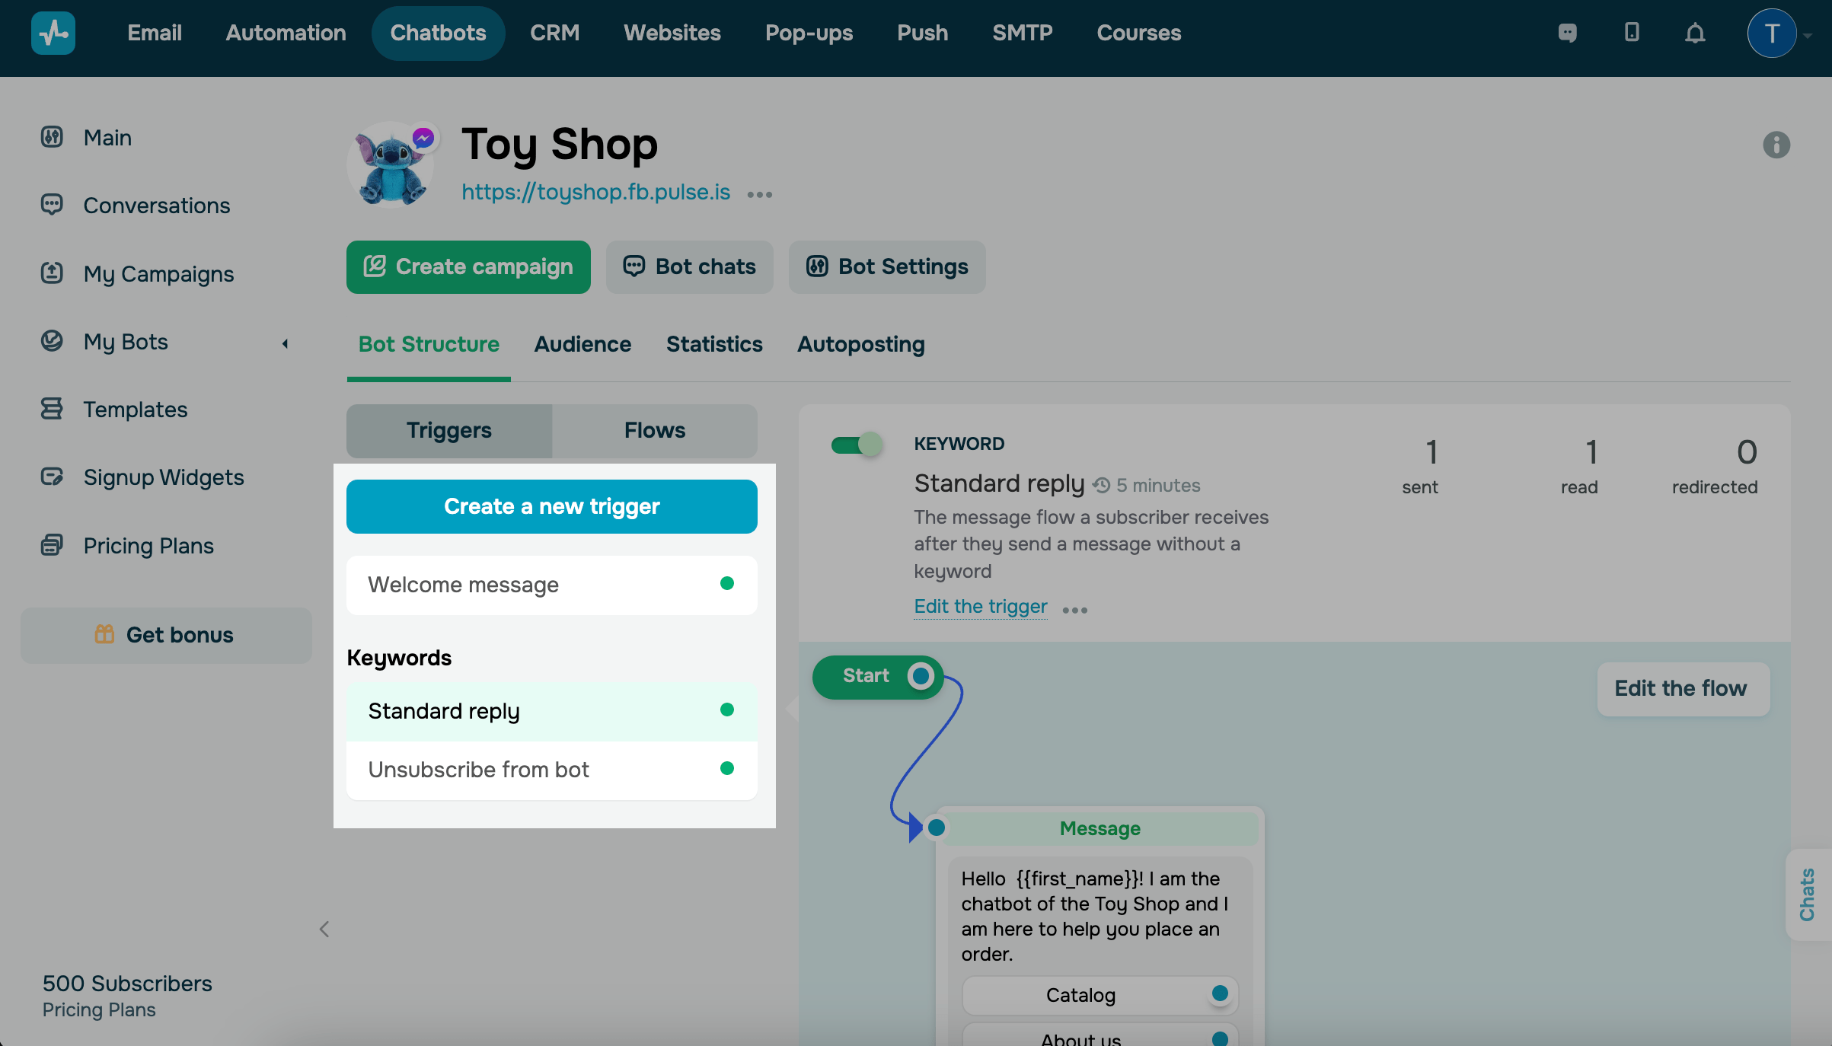
Task: Click the green status dot beside Welcome message
Action: coord(727,584)
